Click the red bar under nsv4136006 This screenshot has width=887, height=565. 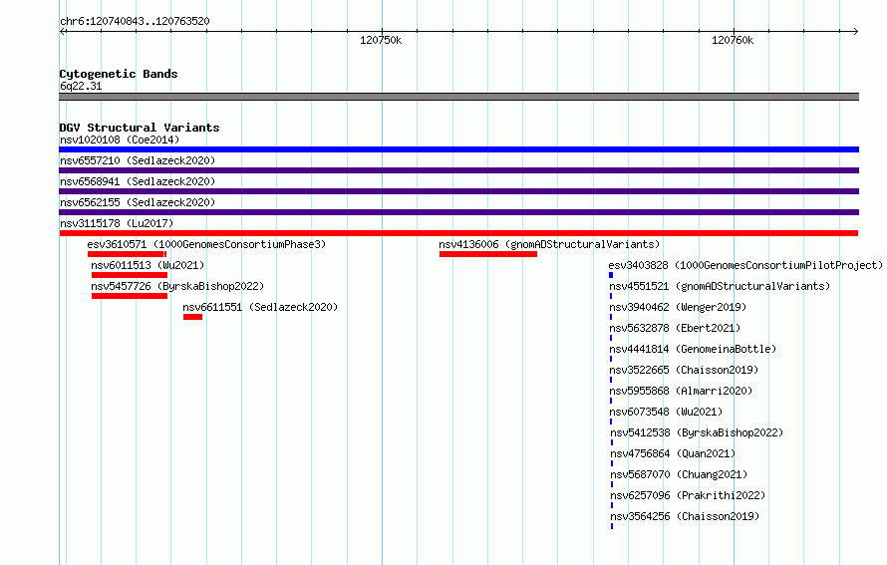pyautogui.click(x=488, y=254)
